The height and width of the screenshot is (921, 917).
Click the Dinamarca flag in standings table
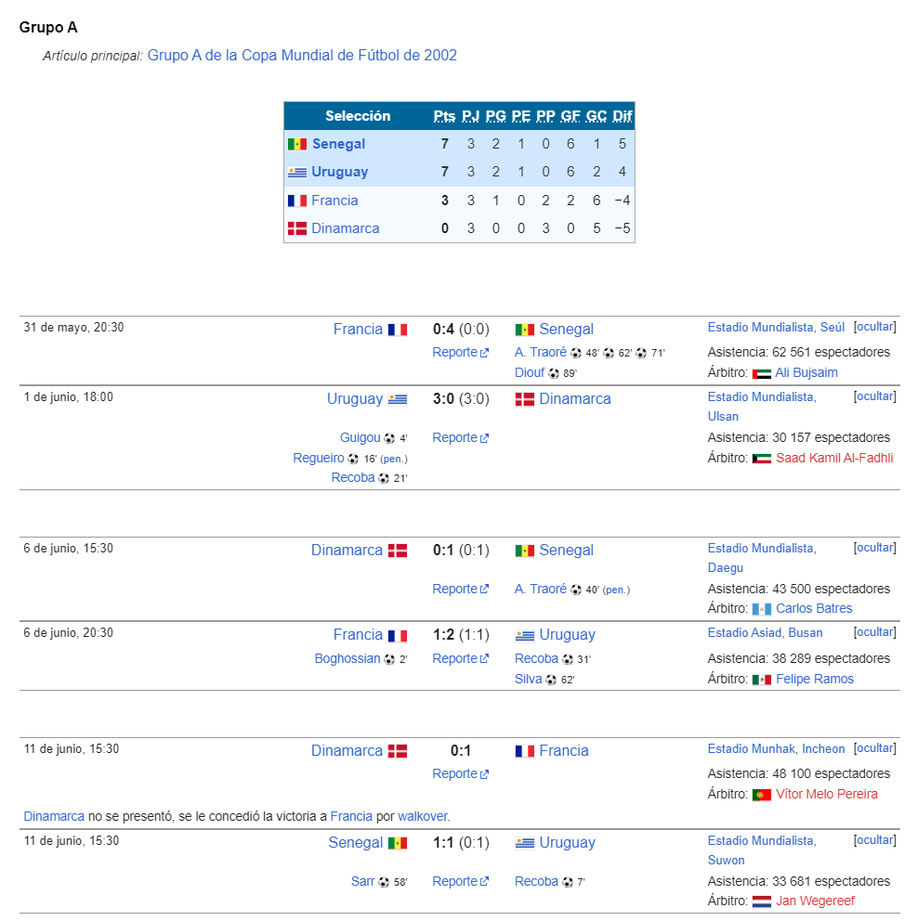297,228
